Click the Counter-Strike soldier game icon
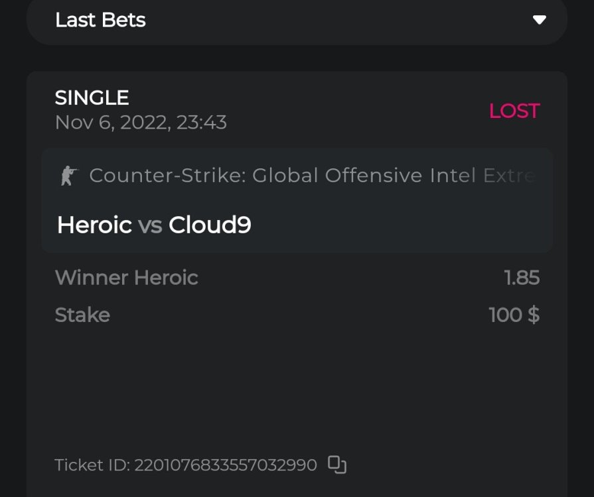Image resolution: width=594 pixels, height=497 pixels. coord(68,176)
